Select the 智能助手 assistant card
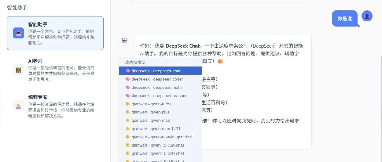This screenshot has width=382, height=162. (56, 33)
